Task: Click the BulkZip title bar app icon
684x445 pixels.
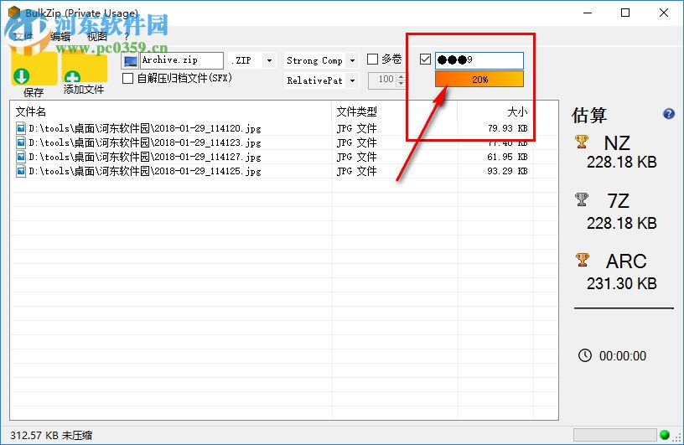Action: [14, 13]
